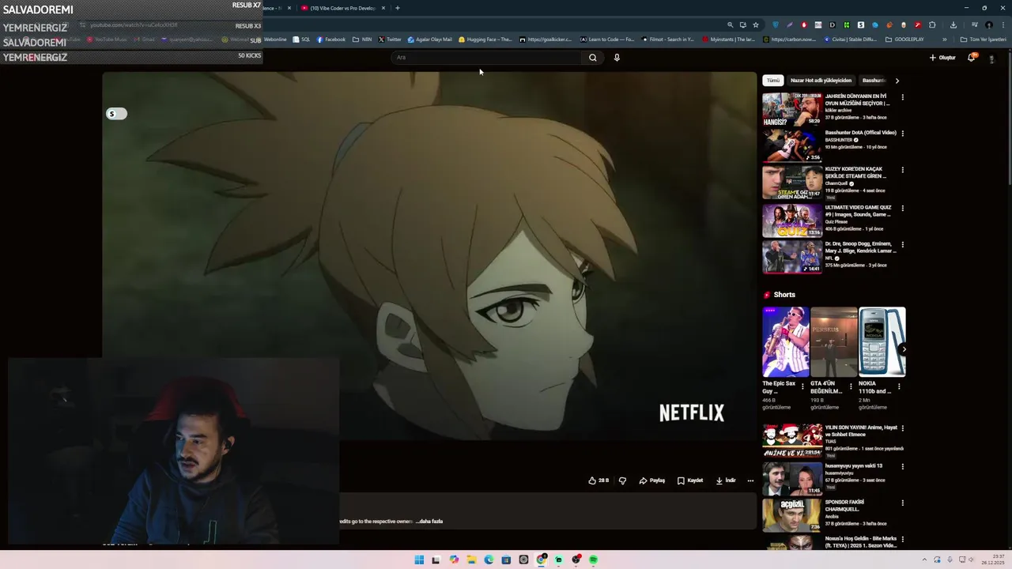The image size is (1012, 569).
Task: Activate voice search microphone icon
Action: click(x=617, y=57)
